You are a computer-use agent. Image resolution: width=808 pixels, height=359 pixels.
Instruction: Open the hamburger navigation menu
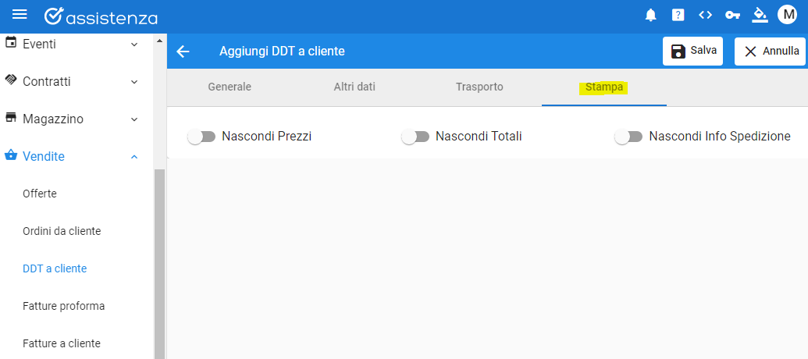[20, 14]
